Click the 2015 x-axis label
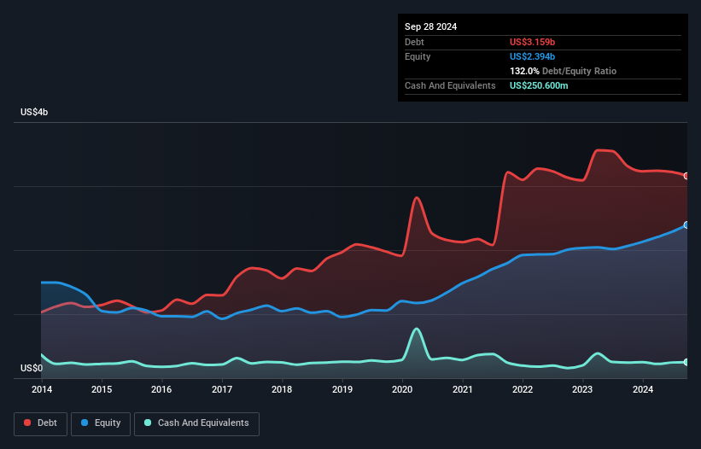The width and height of the screenshot is (701, 449). [102, 389]
